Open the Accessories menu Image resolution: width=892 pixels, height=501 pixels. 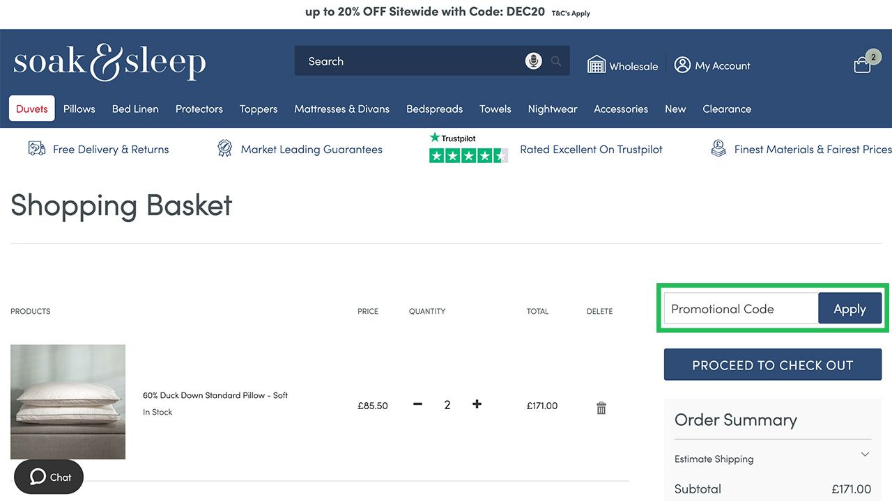tap(621, 109)
